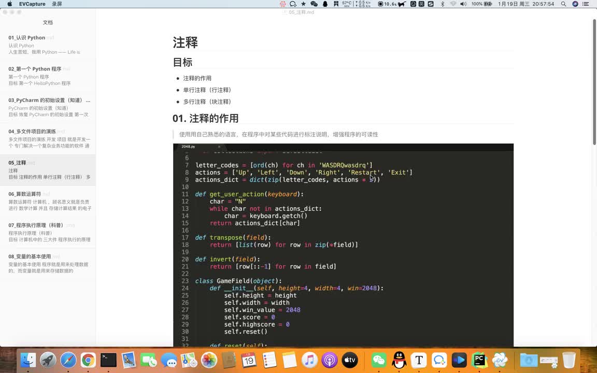
Task: Open Typora T icon in Dock
Action: click(419, 360)
